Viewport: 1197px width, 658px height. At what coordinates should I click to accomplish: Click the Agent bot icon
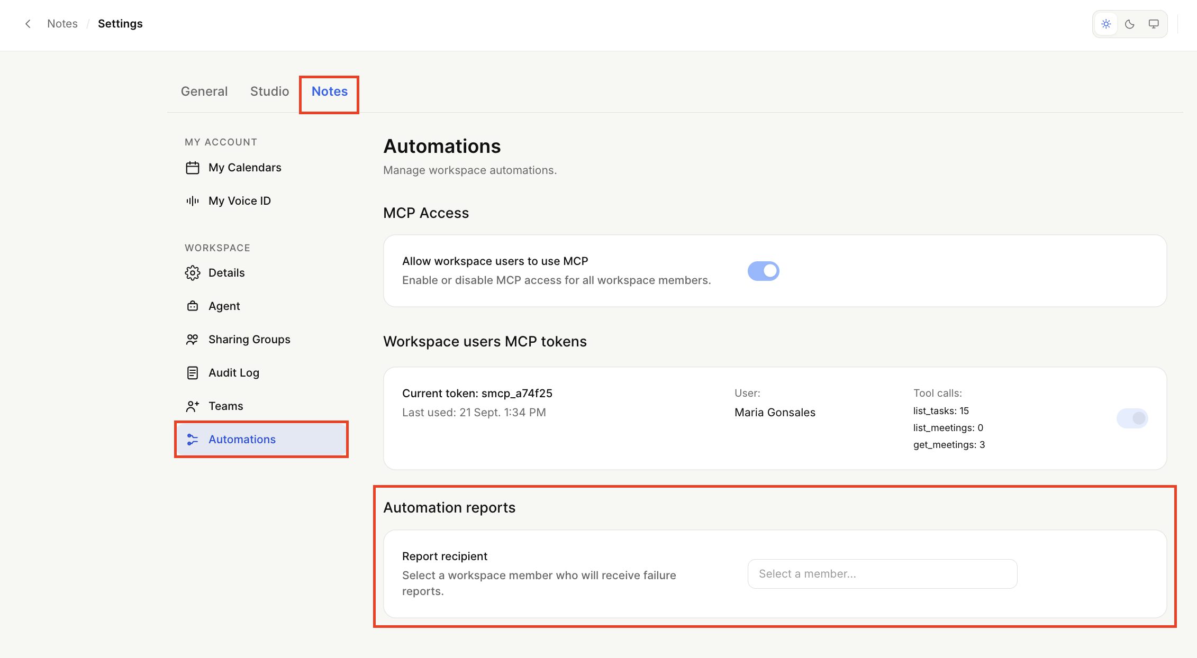pyautogui.click(x=193, y=306)
